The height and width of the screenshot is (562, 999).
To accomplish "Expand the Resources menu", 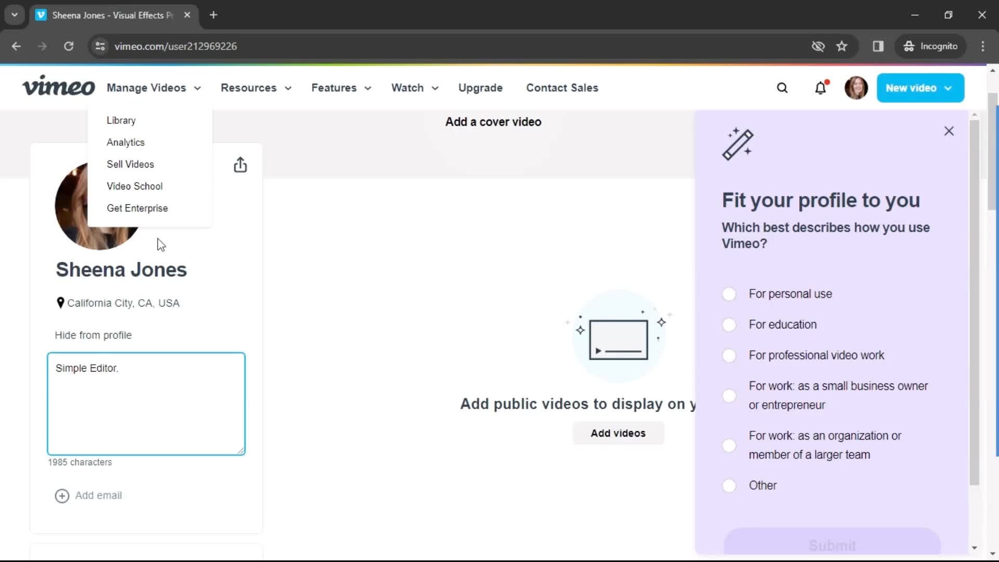I will coord(256,88).
